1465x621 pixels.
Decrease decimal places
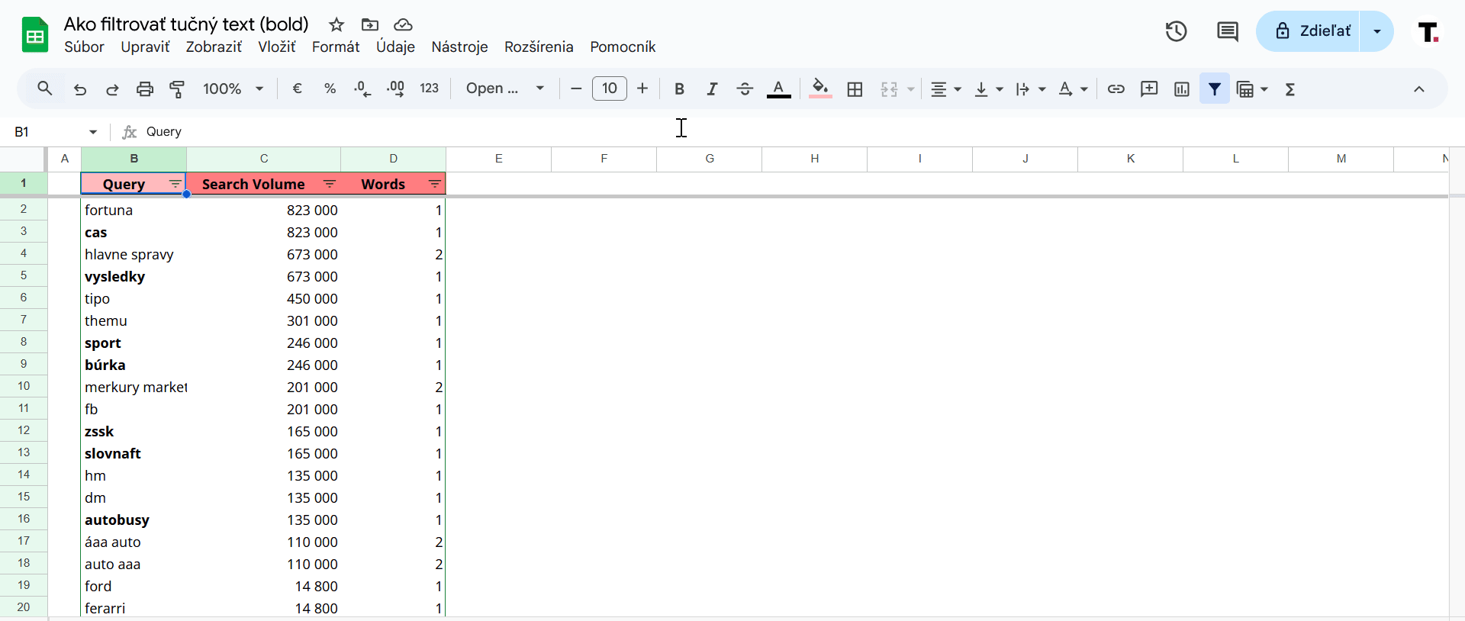362,88
